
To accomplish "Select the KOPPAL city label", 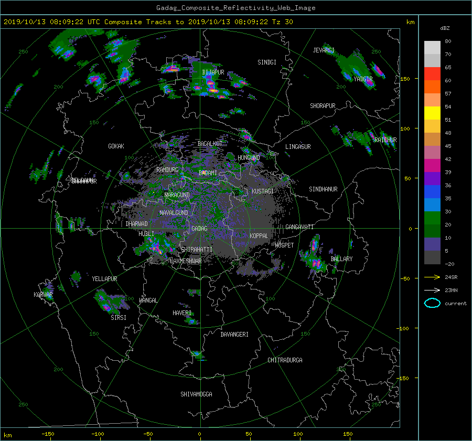I will click(x=259, y=236).
